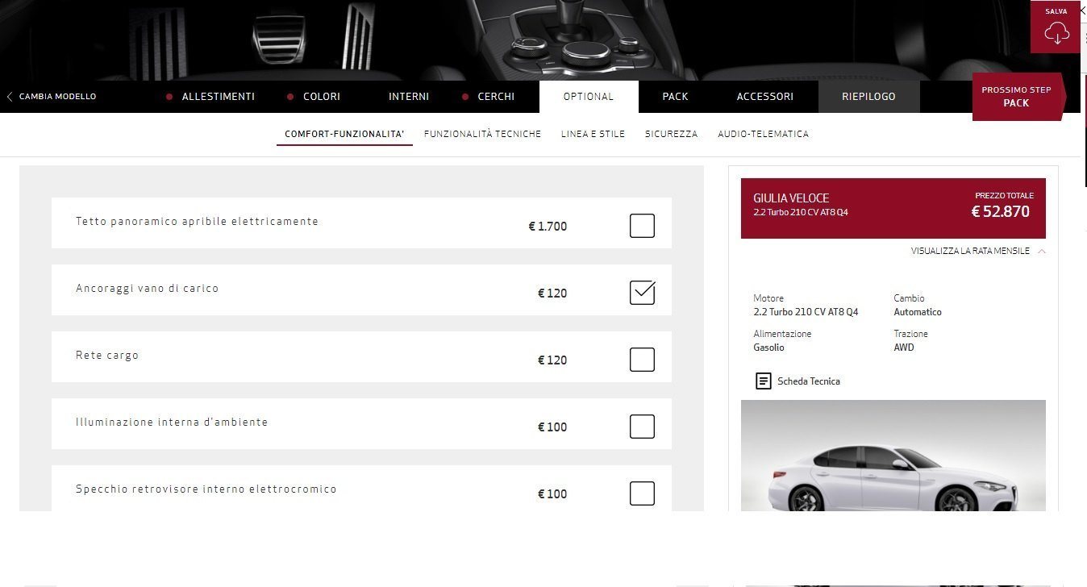Click the white Giulia car image
Viewport: 1087px width, 587px height.
click(x=893, y=476)
